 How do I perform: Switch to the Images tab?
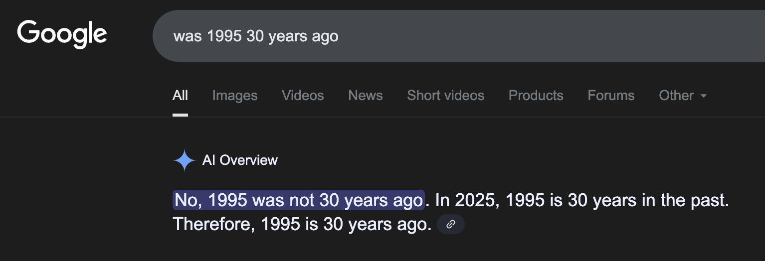tap(235, 96)
